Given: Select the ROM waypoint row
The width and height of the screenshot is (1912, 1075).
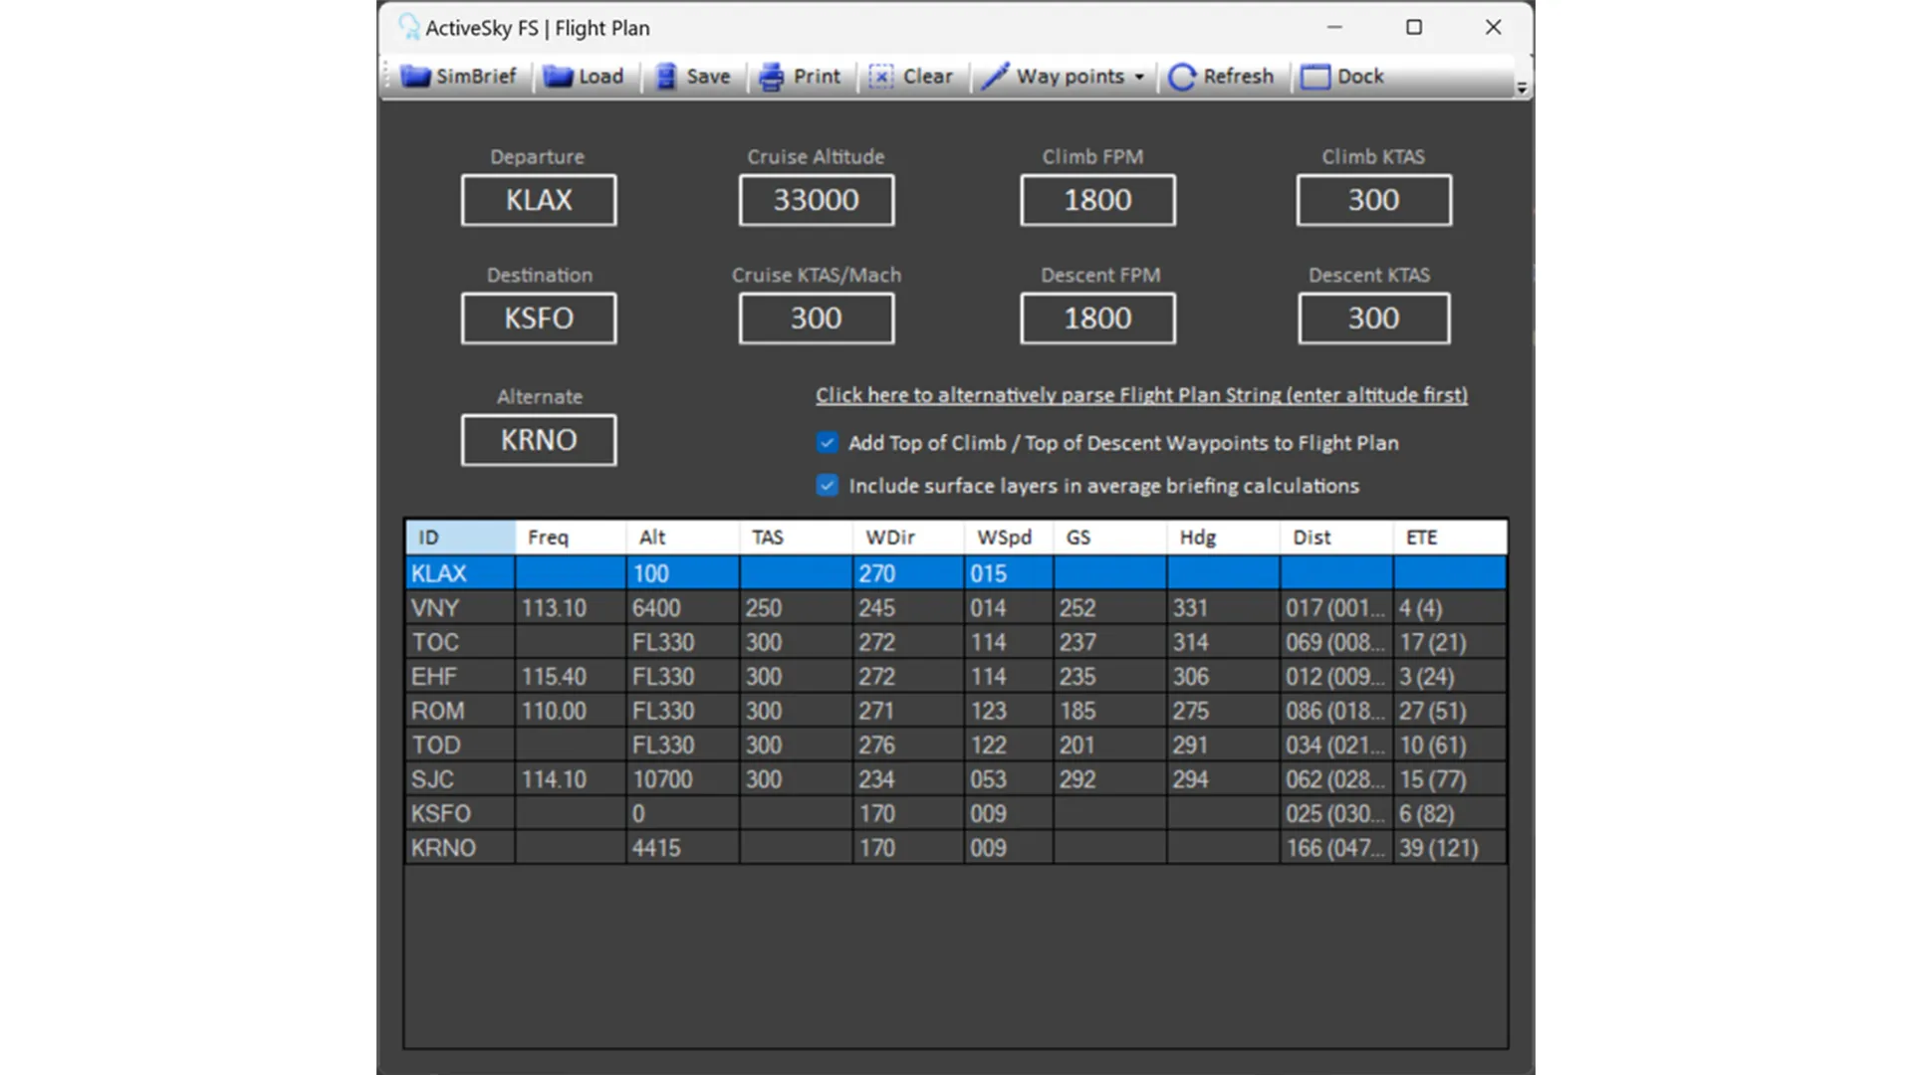Looking at the screenshot, I should (x=956, y=711).
